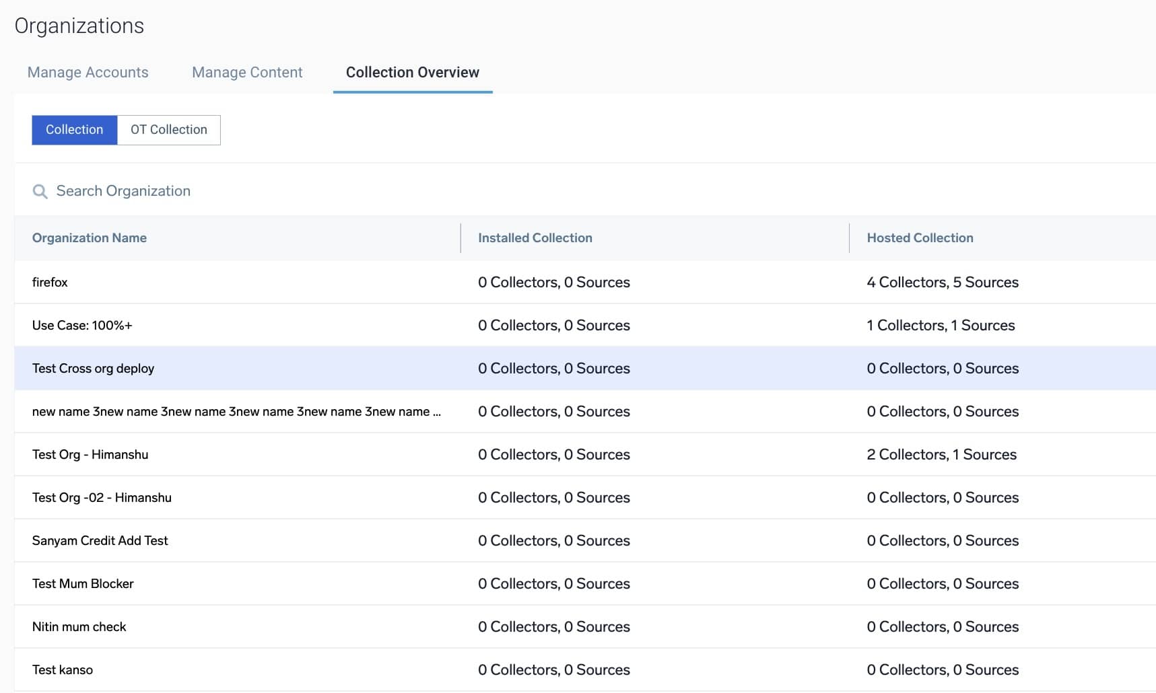Open the Test Cross org deploy row
Viewport: 1156px width, 693px height.
pos(93,368)
